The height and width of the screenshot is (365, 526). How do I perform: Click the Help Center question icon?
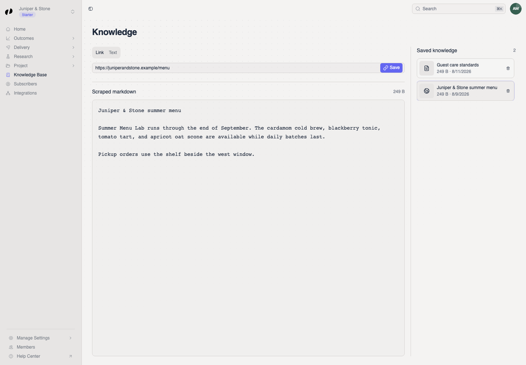11,356
